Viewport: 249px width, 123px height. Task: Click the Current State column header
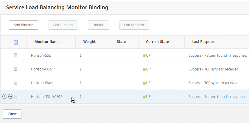[x=157, y=42]
